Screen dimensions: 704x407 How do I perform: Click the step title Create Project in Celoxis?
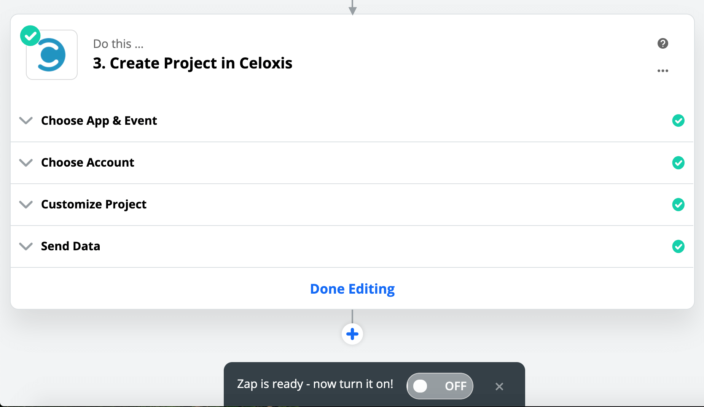tap(193, 63)
